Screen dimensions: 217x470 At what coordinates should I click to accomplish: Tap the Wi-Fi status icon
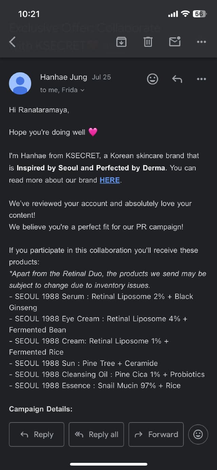(x=185, y=14)
